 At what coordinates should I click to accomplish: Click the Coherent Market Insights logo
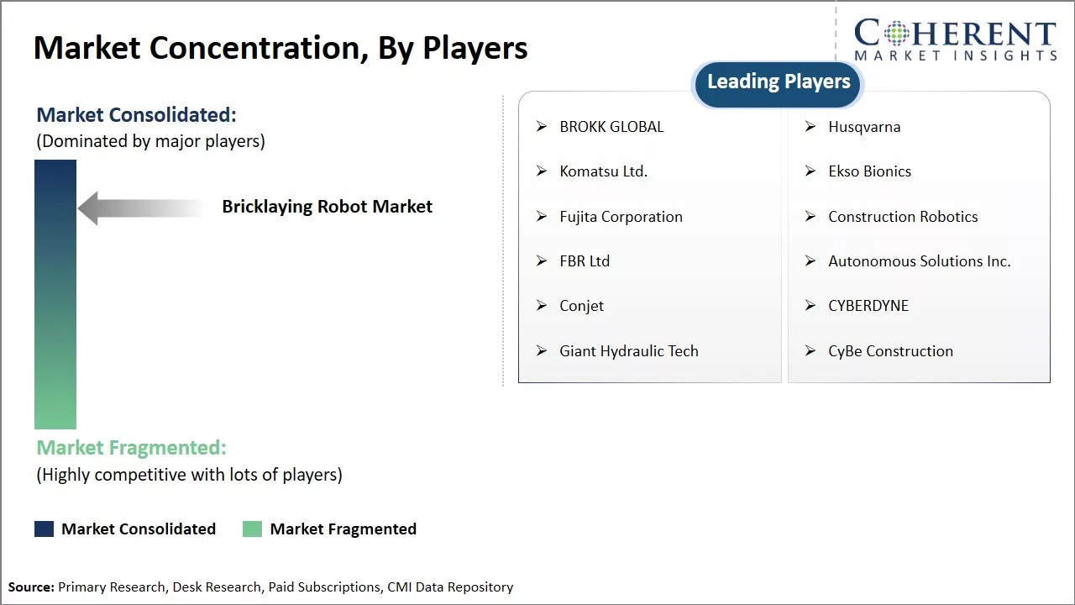point(955,39)
